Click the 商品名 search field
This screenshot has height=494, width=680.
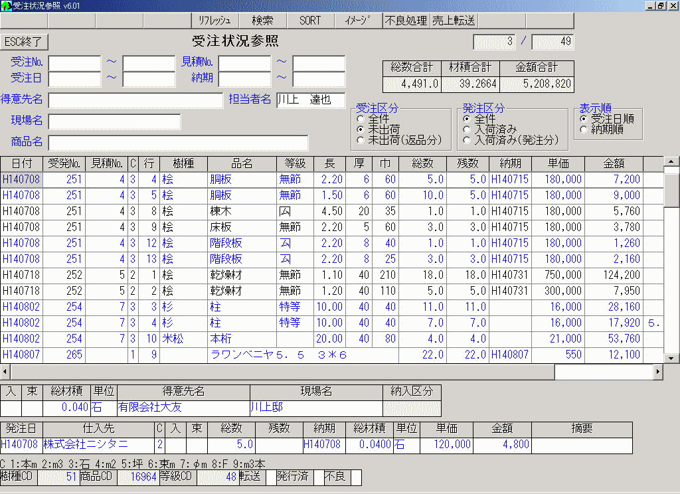178,143
